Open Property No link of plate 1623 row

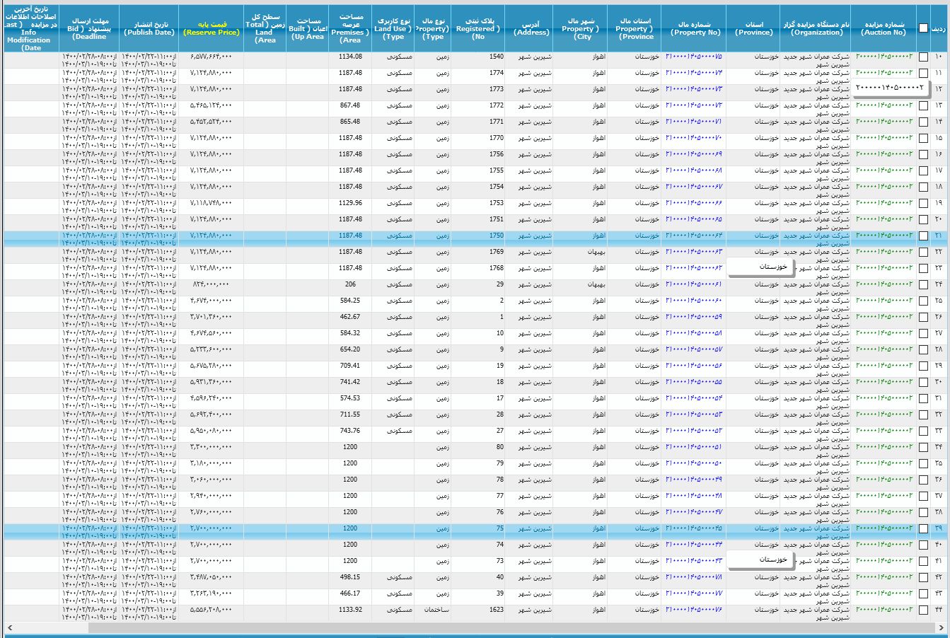point(694,610)
